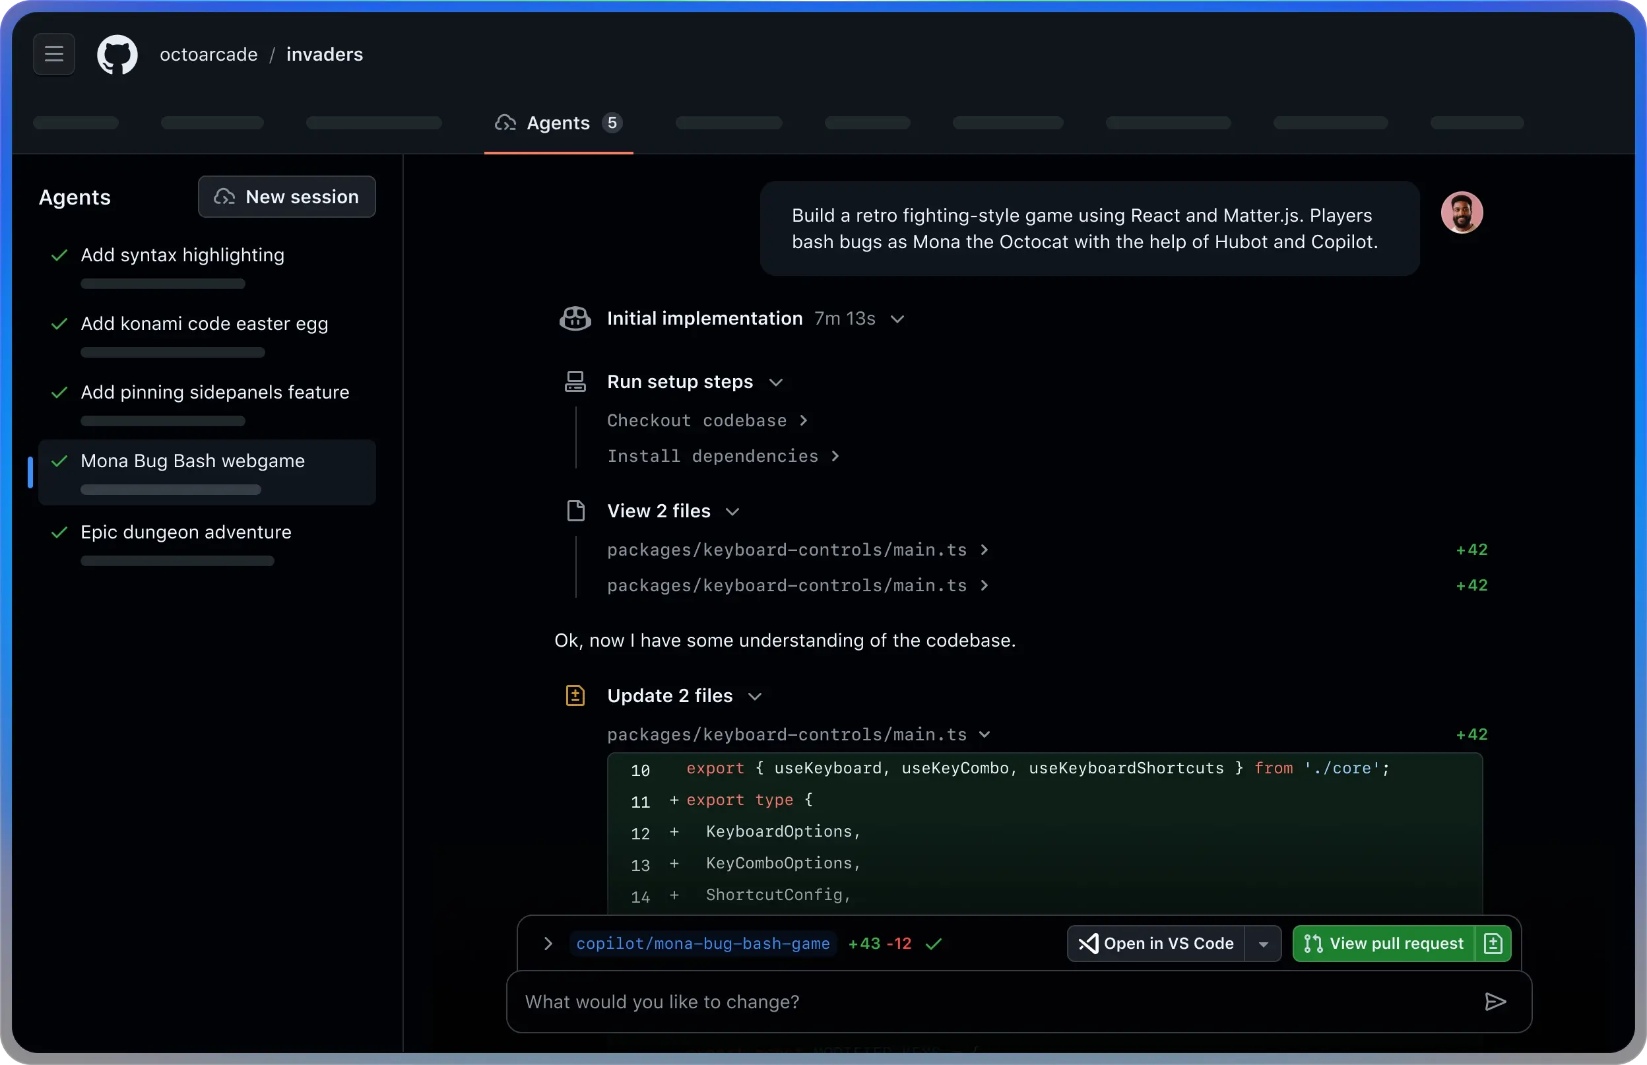Expand the Initial implementation duration dropdown

898,319
